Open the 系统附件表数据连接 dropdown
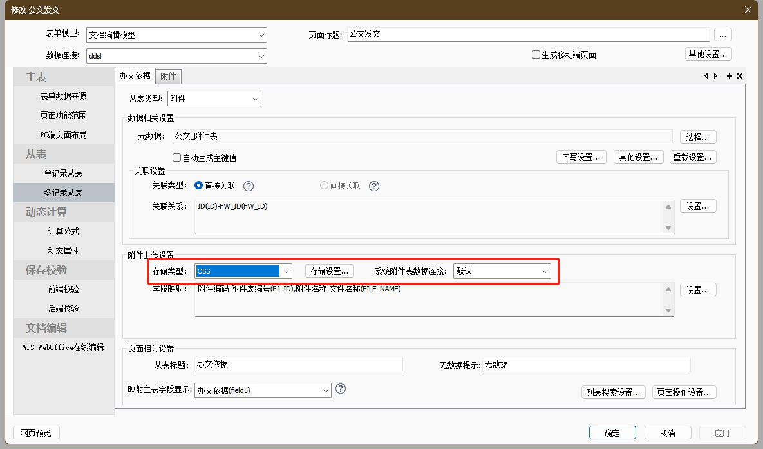The image size is (763, 449). 545,271
